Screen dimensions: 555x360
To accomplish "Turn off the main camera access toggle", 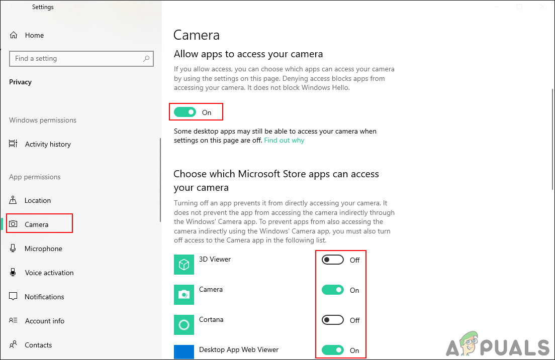I will [x=184, y=112].
